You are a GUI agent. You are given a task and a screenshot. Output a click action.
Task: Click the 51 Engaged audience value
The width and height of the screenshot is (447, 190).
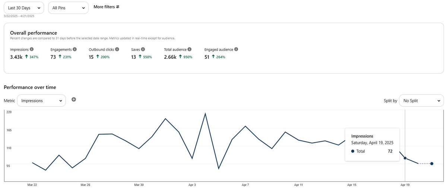coord(207,57)
